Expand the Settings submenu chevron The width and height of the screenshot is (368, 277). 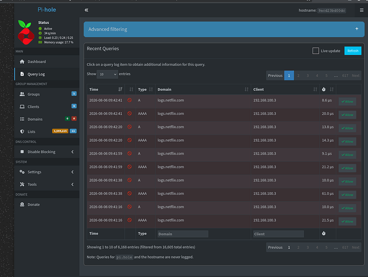pos(72,172)
